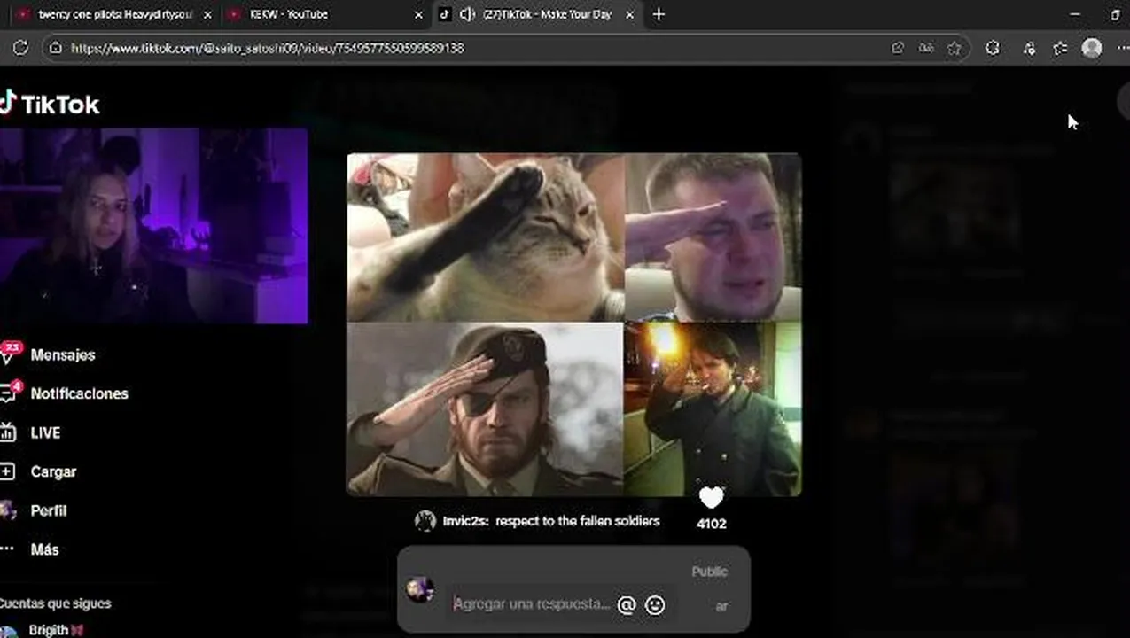Open Notificaciones in the sidebar
The height and width of the screenshot is (638, 1130).
tap(79, 393)
